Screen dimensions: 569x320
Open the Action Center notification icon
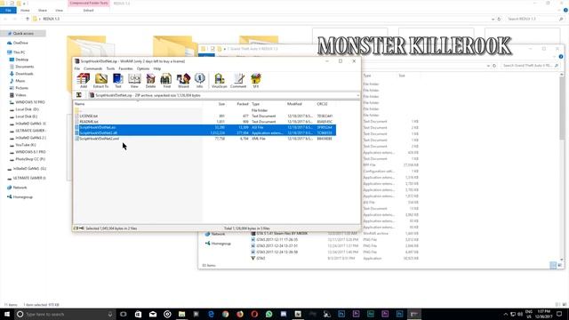pyautogui.click(x=559, y=314)
